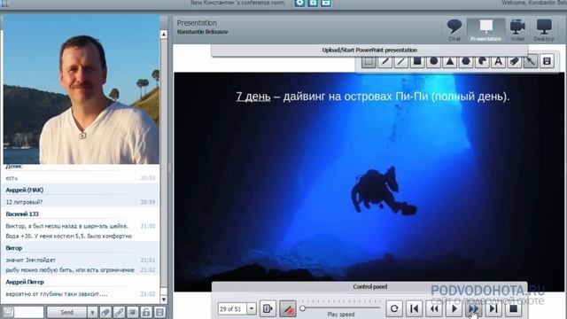Click the chain link icon in chat bar

[119, 312]
